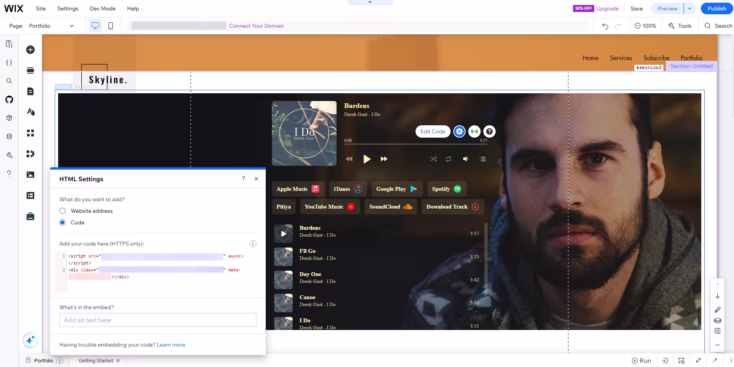Image resolution: width=734 pixels, height=367 pixels.
Task: Open the Help question mark in code sidebar
Action: tap(9, 173)
